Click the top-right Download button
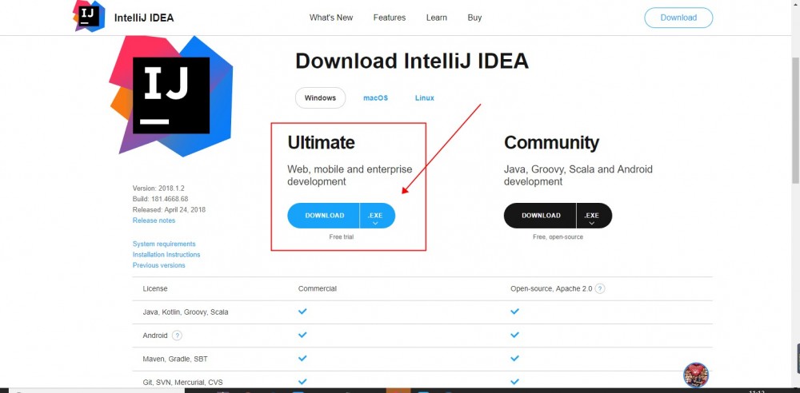This screenshot has width=800, height=393. tap(678, 18)
